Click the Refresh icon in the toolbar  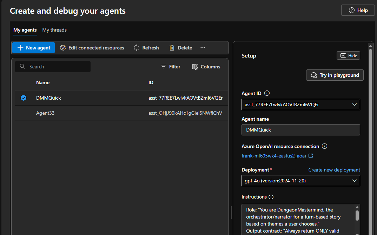pyautogui.click(x=136, y=47)
